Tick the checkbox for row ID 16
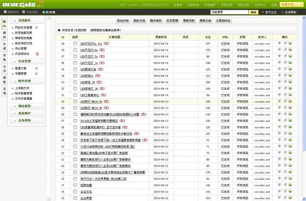The height and width of the screenshot is (201, 306). pyautogui.click(x=75, y=192)
